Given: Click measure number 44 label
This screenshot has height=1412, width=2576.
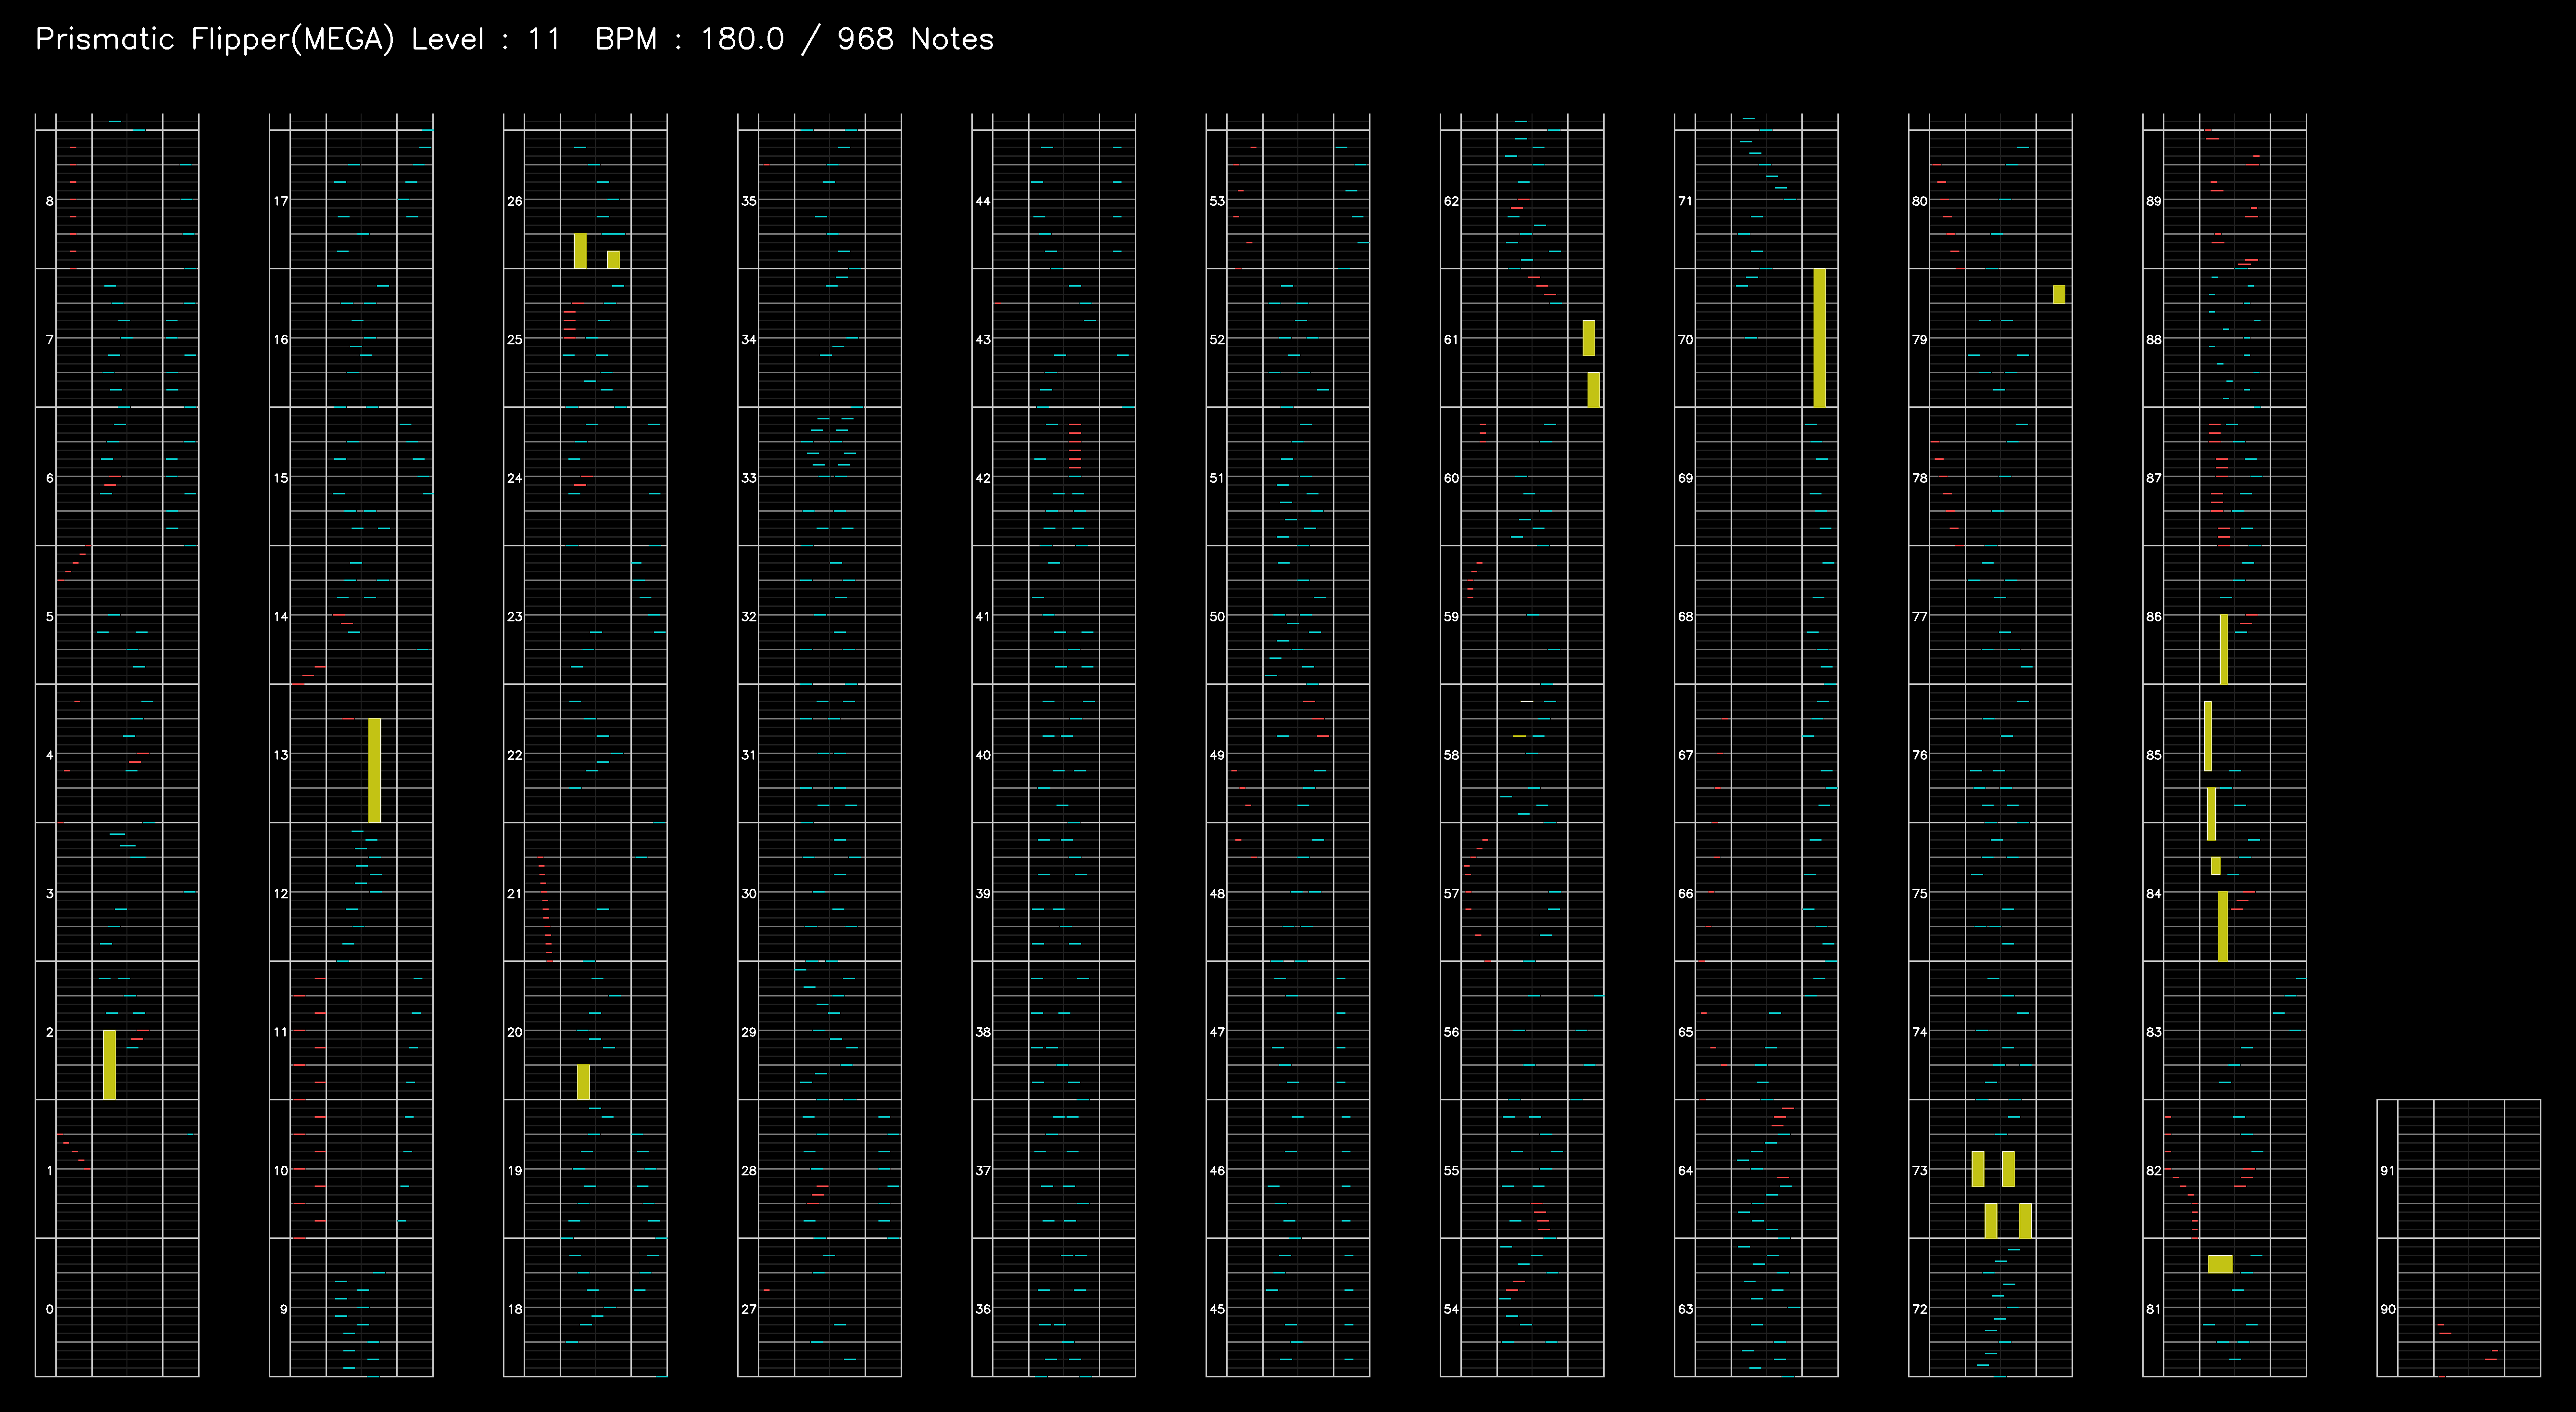Looking at the screenshot, I should [983, 201].
